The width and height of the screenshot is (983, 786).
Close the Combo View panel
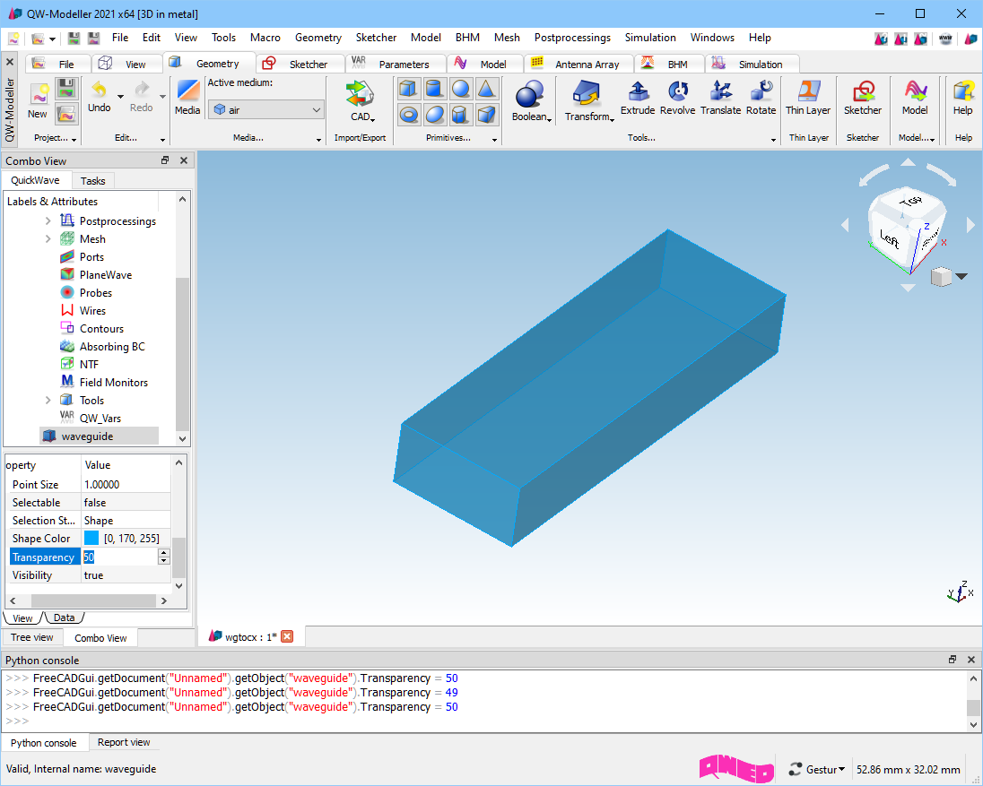(184, 160)
